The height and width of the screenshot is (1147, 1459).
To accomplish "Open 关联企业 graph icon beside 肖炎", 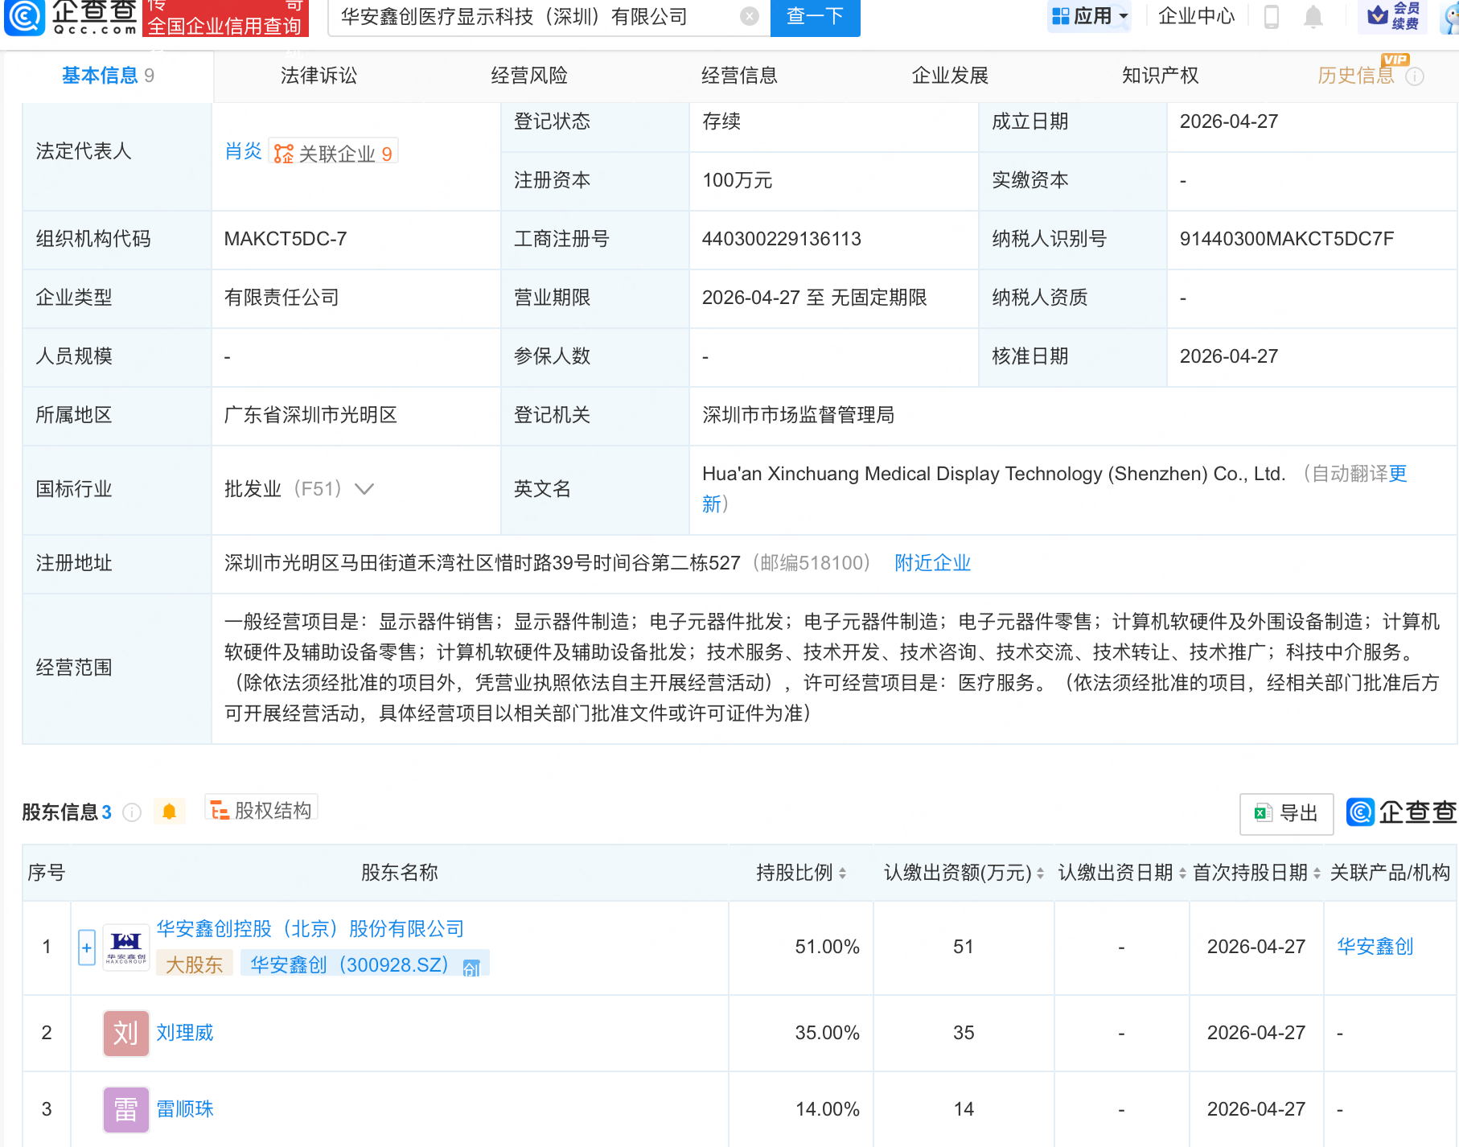I will pos(282,151).
